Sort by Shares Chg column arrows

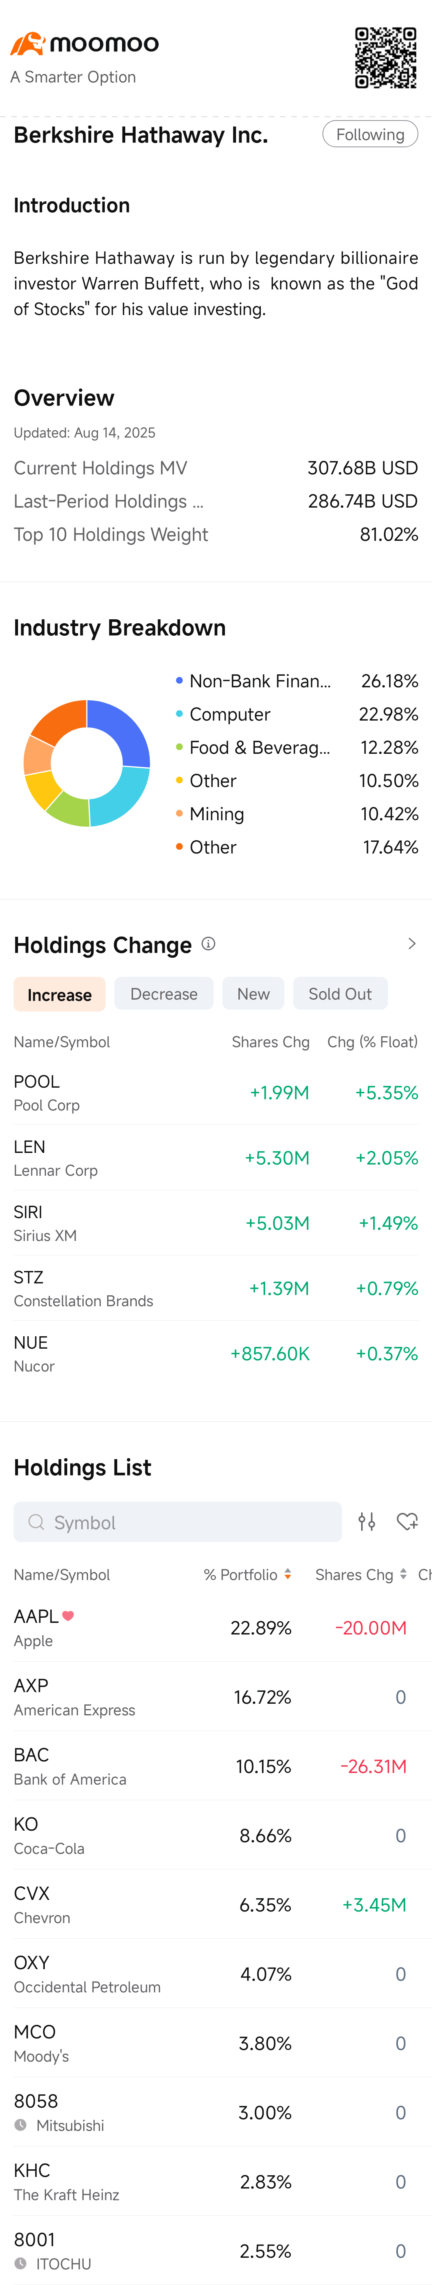point(404,1574)
